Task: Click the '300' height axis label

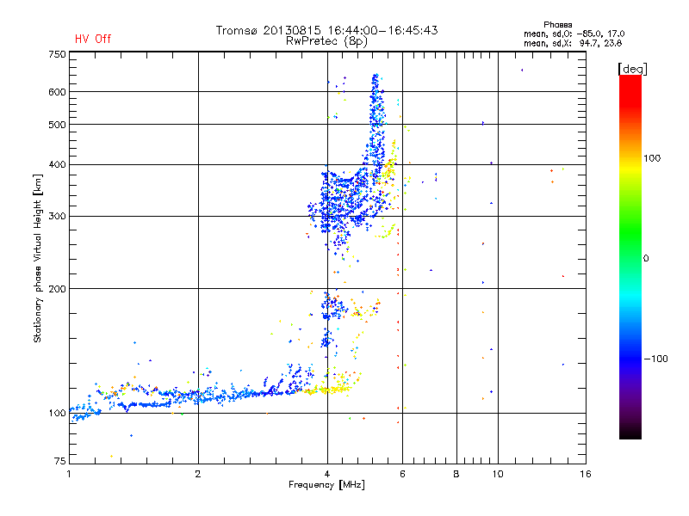Action: tap(57, 217)
